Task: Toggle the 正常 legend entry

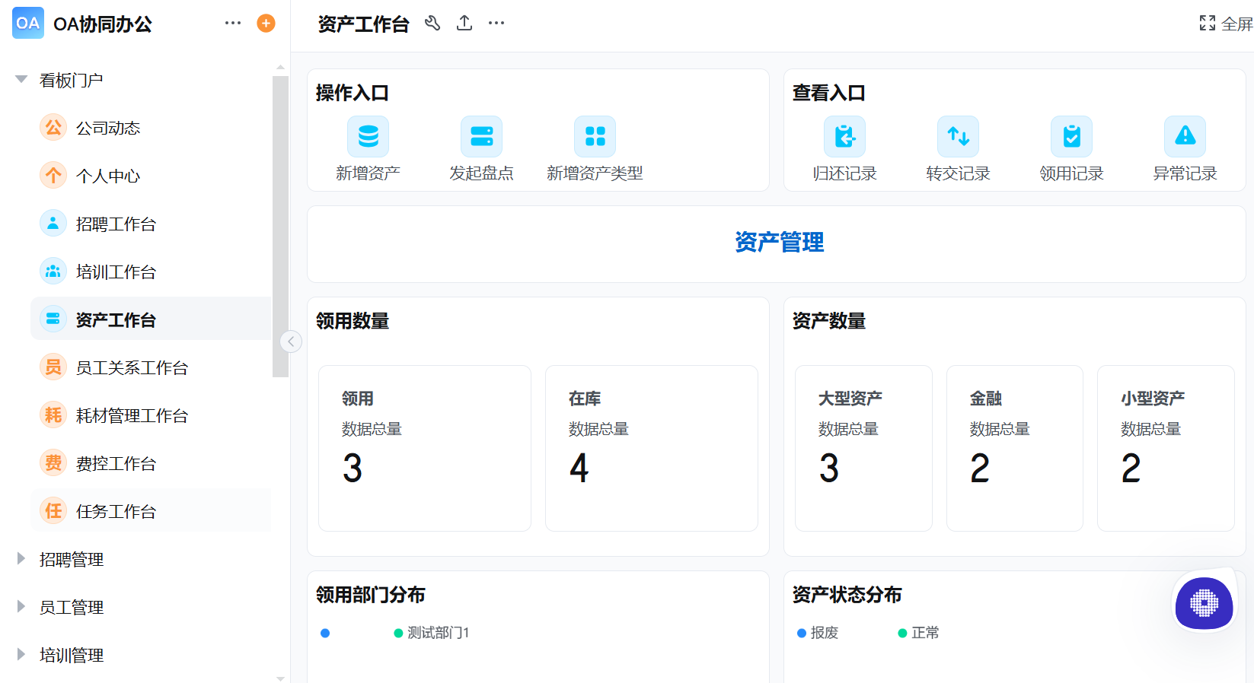Action: pyautogui.click(x=918, y=633)
